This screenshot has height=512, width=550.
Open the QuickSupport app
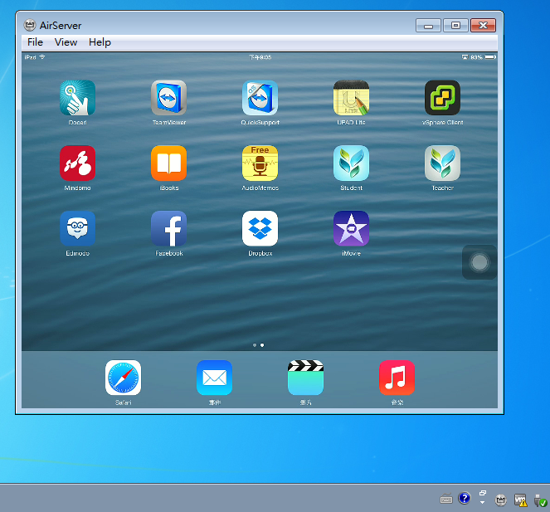[260, 98]
